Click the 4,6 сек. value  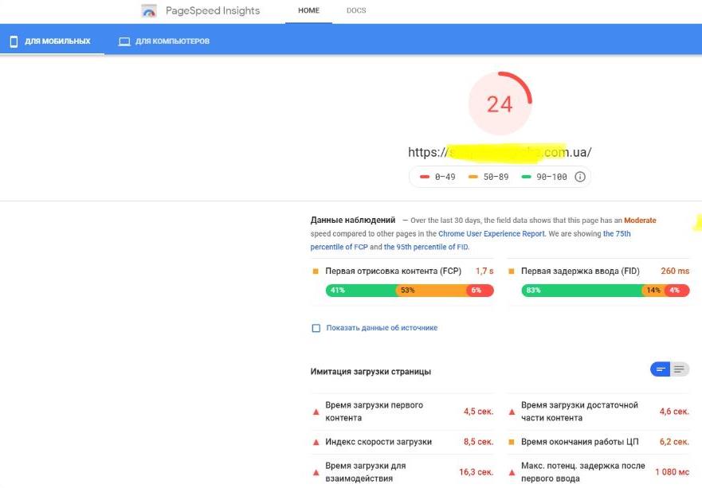674,412
